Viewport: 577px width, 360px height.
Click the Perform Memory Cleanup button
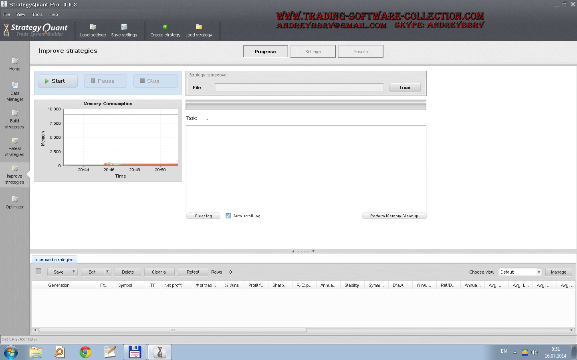click(394, 216)
